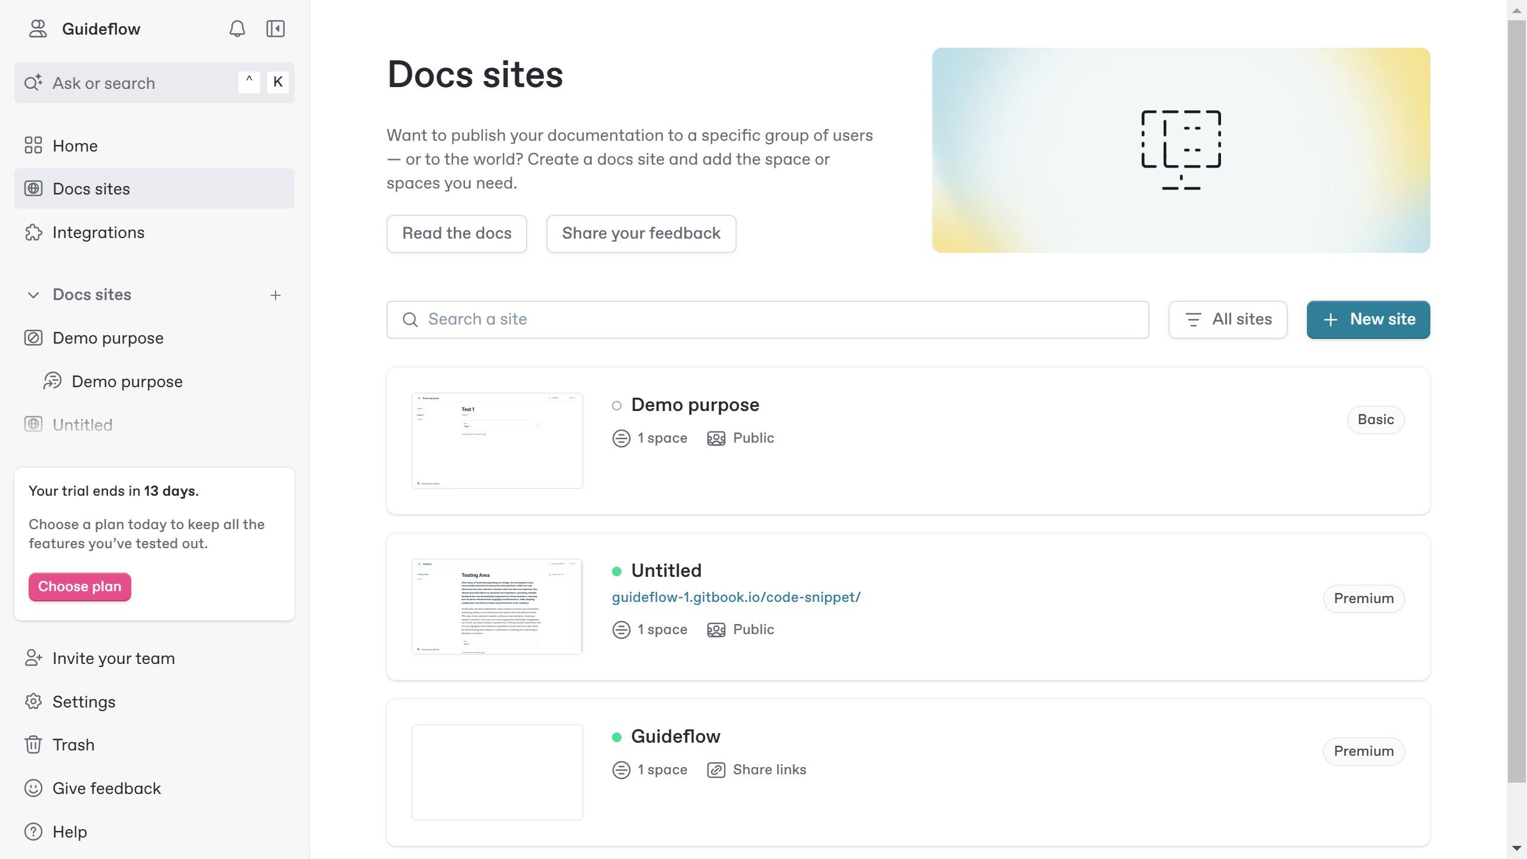Click the search magnifier in site search
This screenshot has height=859, width=1527.
click(410, 320)
